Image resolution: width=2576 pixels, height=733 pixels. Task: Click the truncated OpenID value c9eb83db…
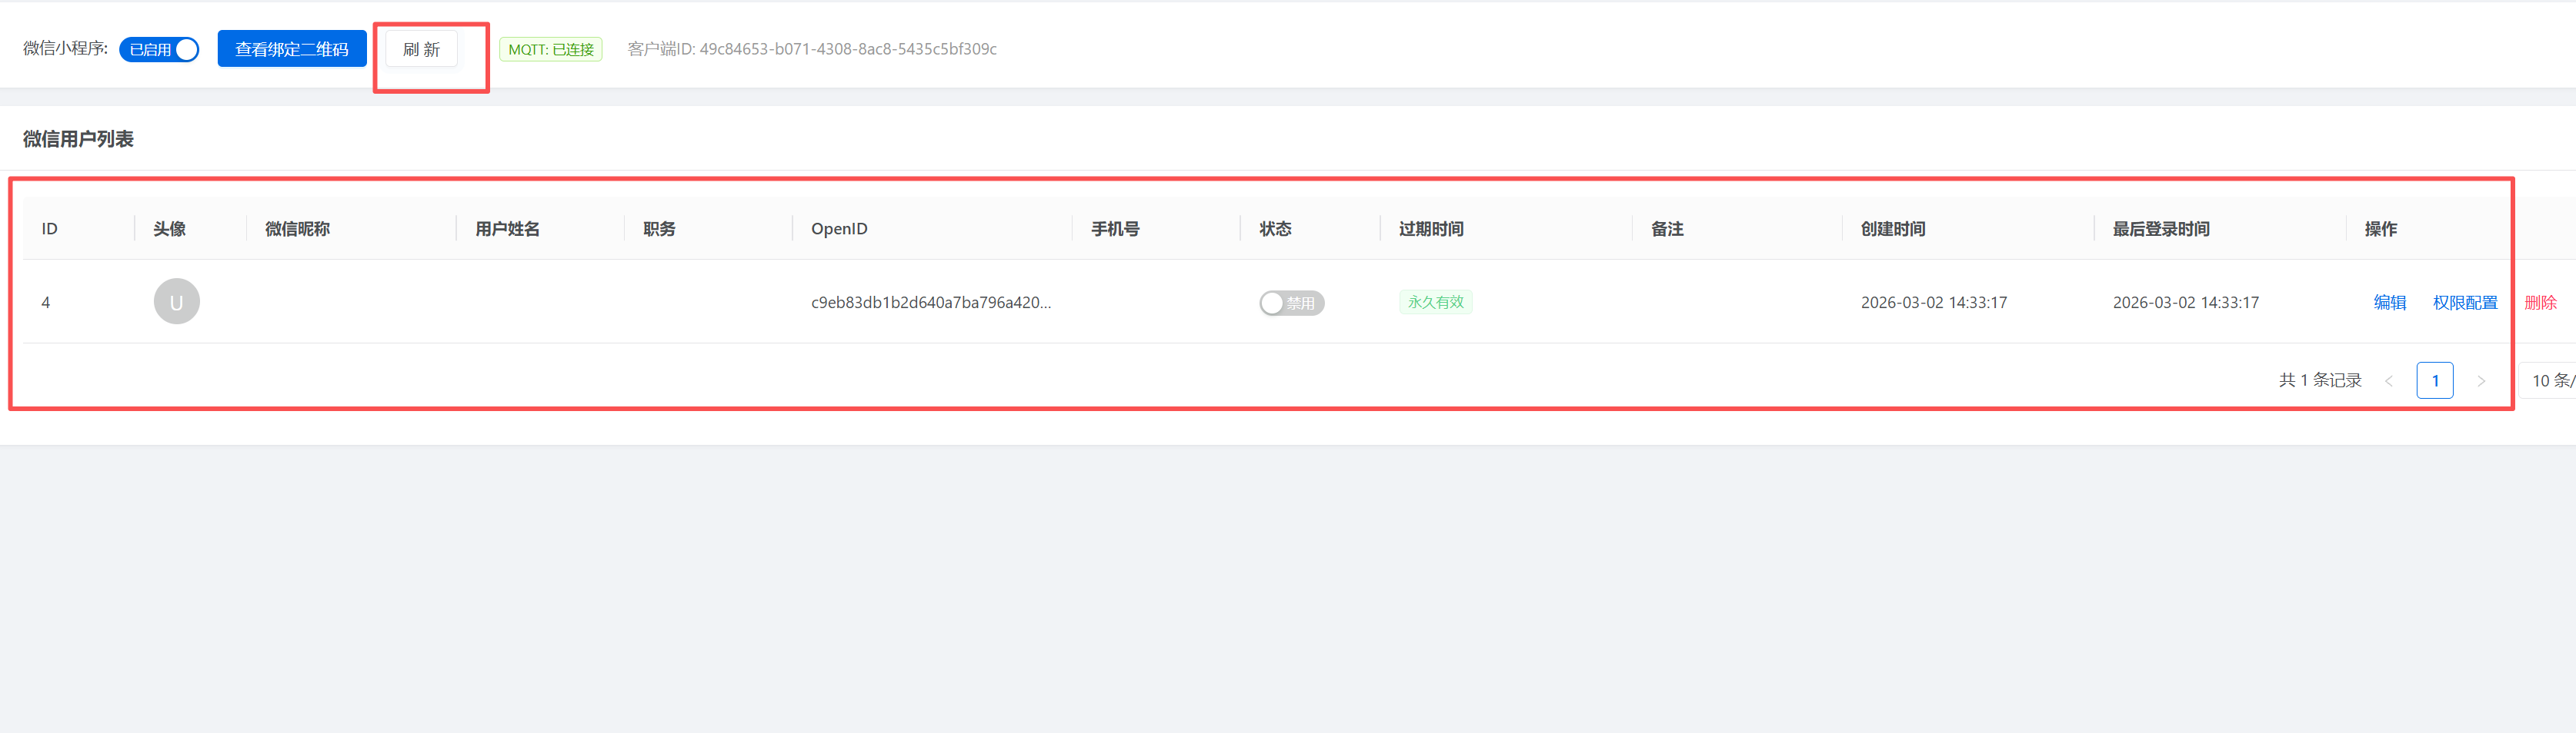[x=930, y=303]
